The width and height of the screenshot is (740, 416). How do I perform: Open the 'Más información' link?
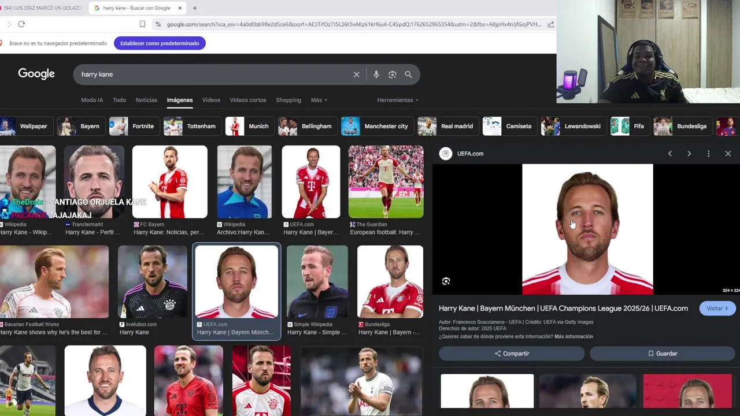tap(573, 336)
